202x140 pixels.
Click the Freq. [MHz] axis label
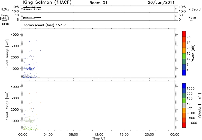[x=5, y=17]
